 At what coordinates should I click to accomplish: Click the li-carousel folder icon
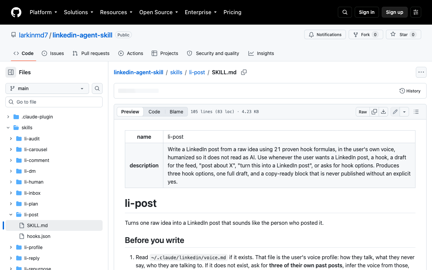pos(19,150)
